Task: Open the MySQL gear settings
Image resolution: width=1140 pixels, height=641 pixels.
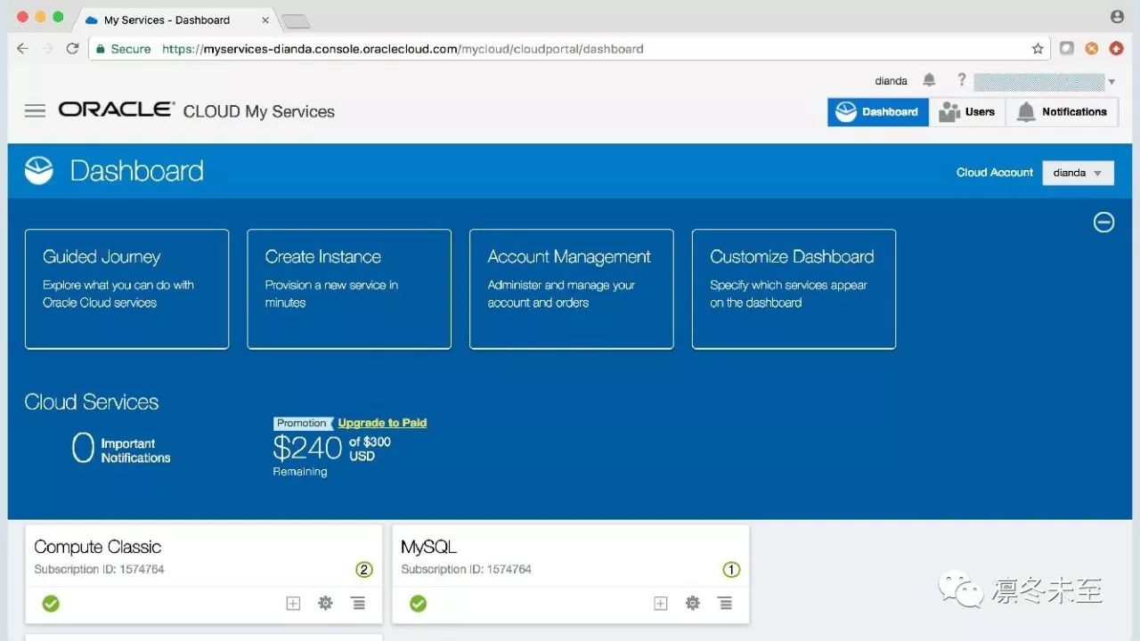Action: click(693, 604)
